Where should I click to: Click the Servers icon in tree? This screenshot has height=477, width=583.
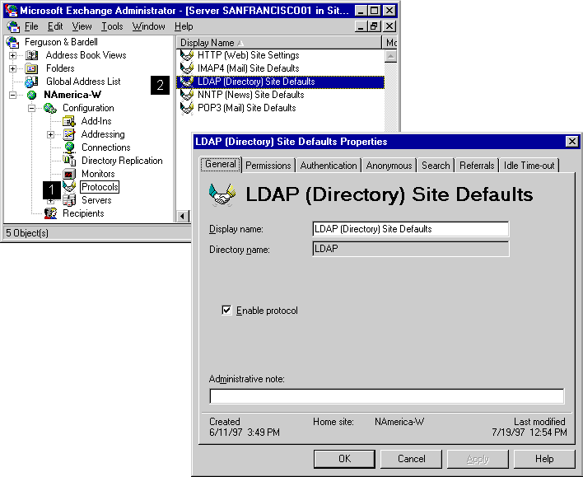click(x=69, y=200)
